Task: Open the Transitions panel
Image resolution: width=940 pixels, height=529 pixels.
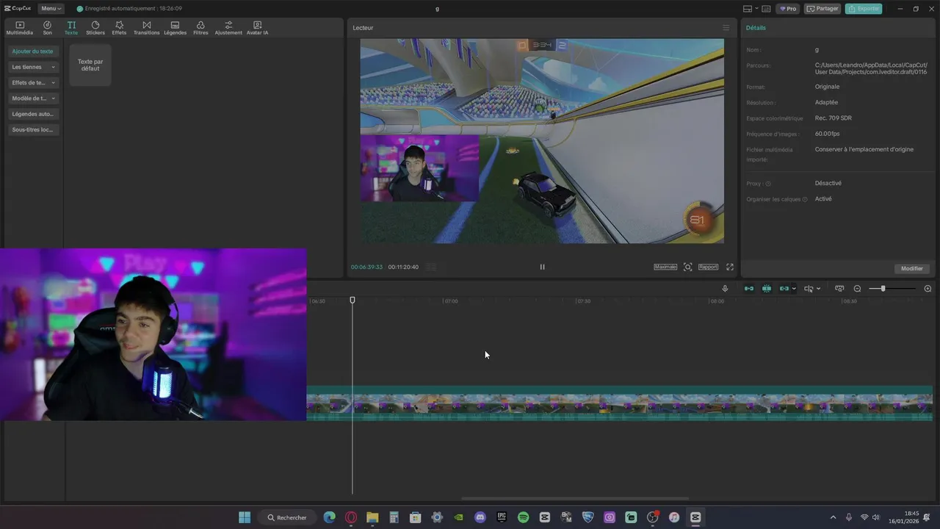Action: pos(147,28)
